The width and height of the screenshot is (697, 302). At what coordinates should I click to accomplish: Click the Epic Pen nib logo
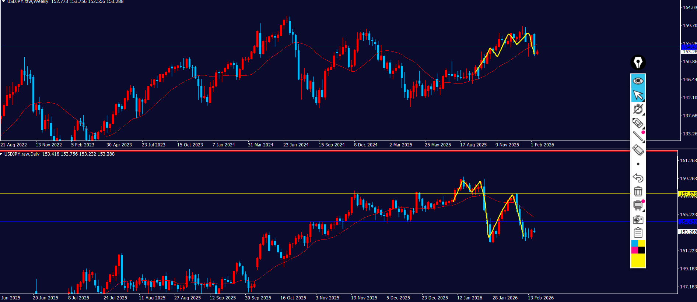(638, 62)
